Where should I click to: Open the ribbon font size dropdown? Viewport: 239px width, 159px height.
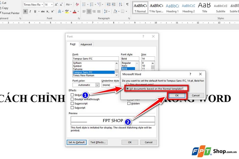coord(52,4)
